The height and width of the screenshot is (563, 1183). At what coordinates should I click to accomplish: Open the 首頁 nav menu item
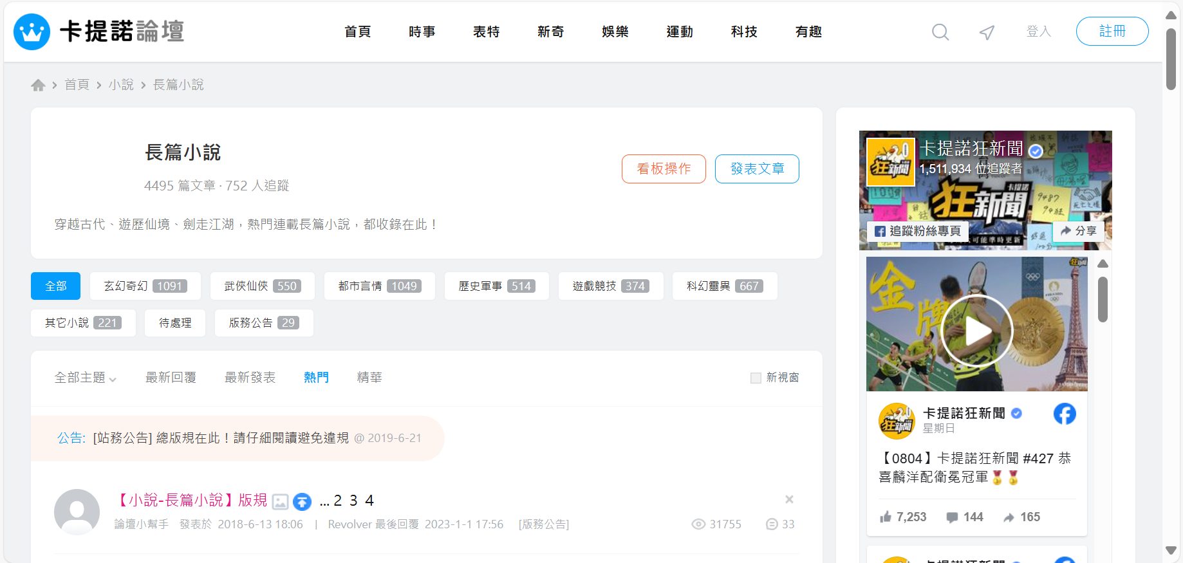358,32
